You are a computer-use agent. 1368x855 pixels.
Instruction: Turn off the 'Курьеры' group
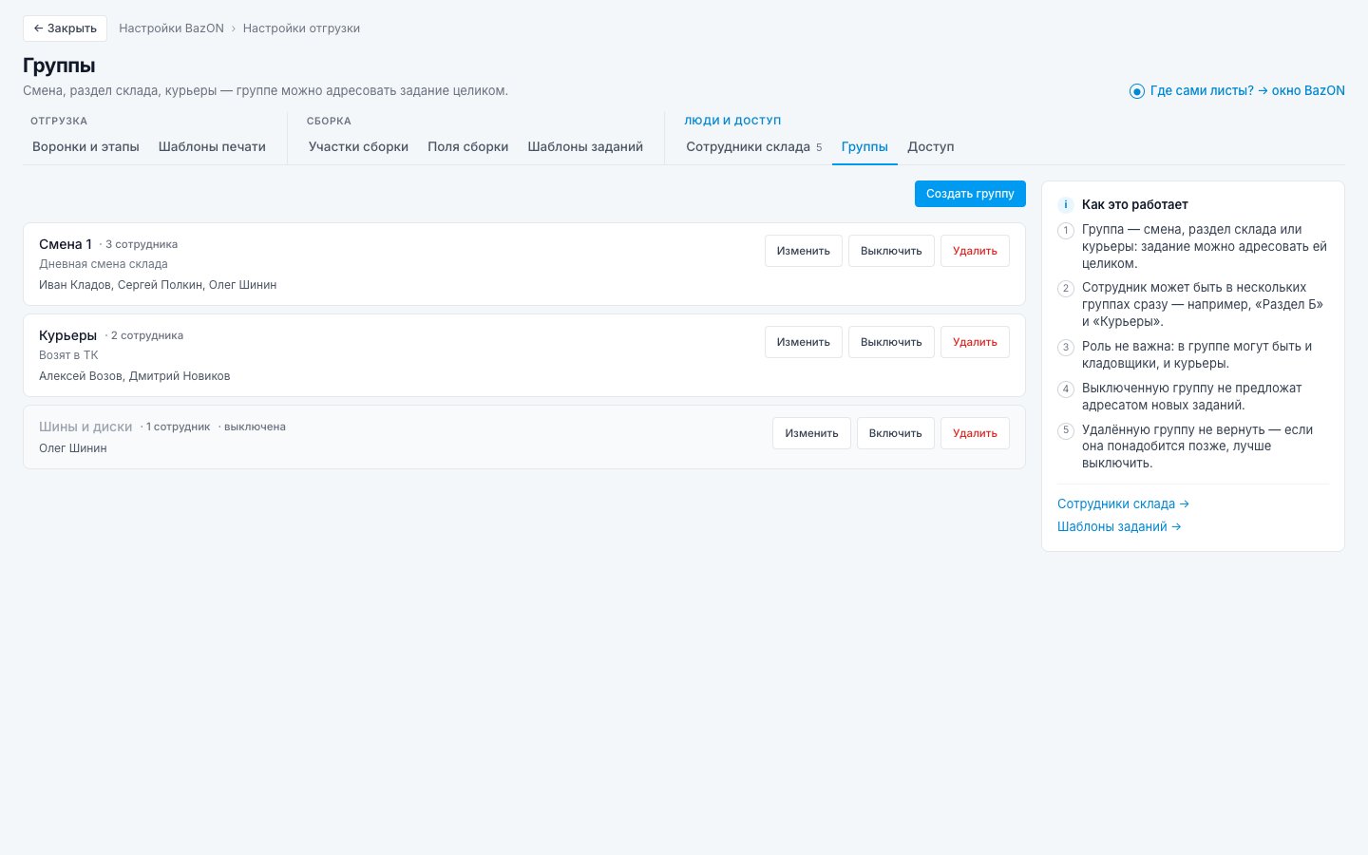[891, 342]
